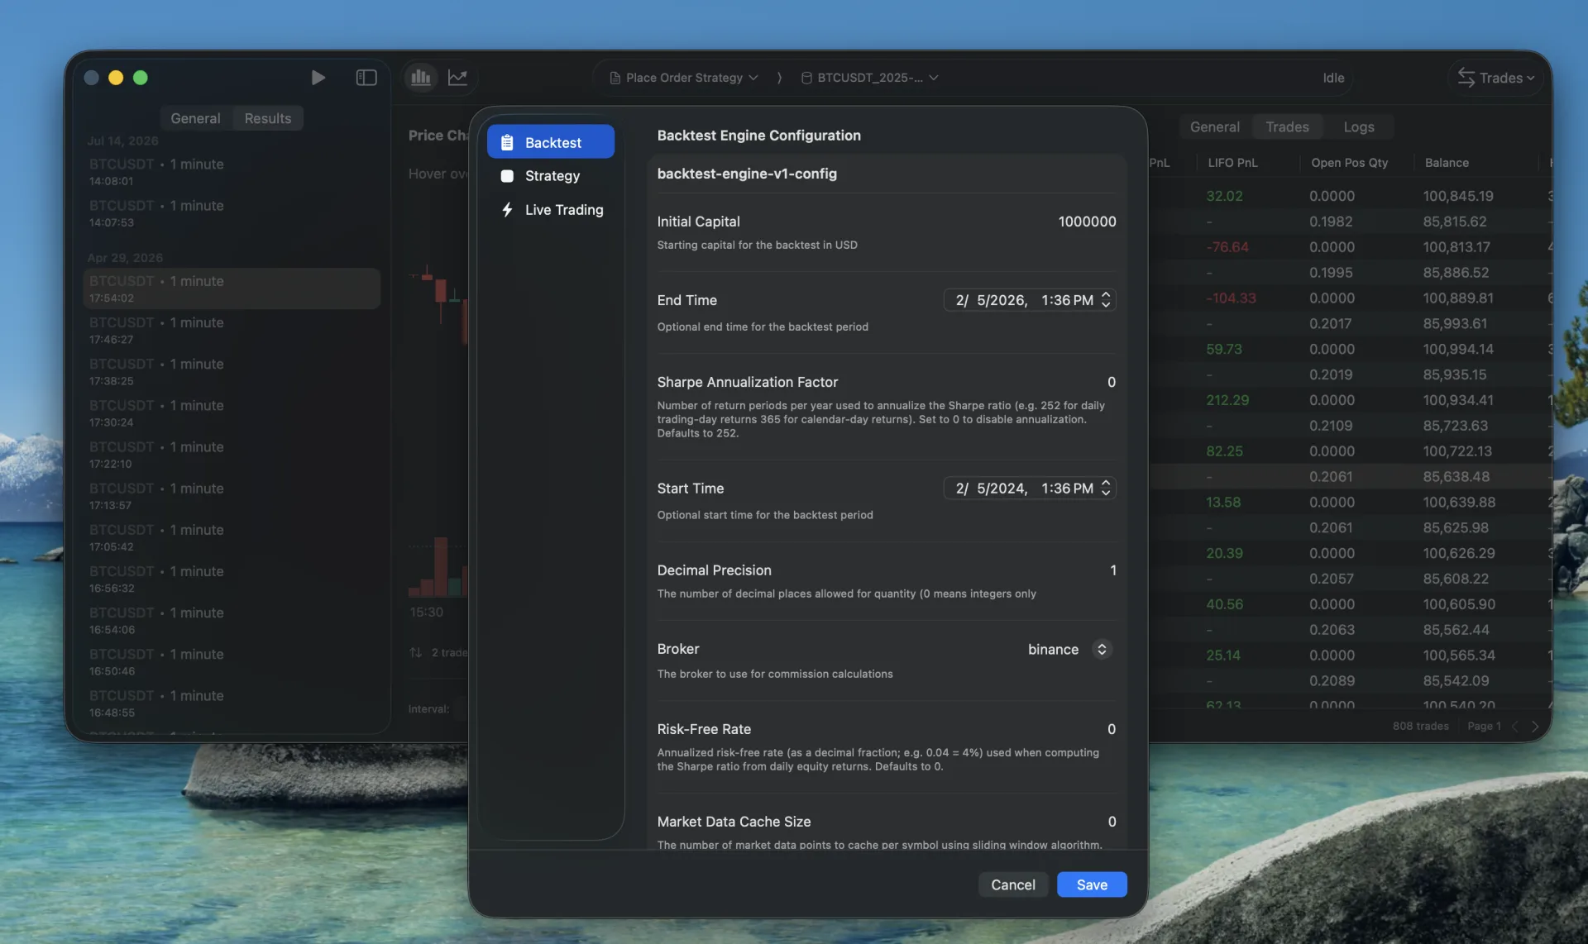Click the Open Pos Qty cell 0.1982
The height and width of the screenshot is (944, 1588).
pos(1331,222)
